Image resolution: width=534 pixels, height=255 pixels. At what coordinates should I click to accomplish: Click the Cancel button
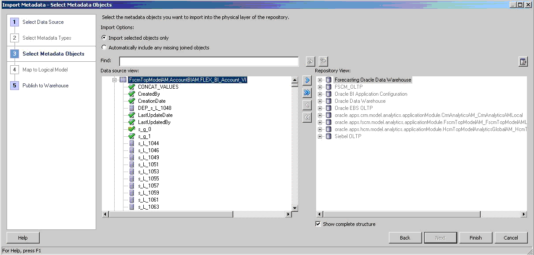pyautogui.click(x=511, y=238)
